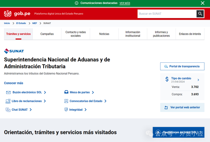
Task: Open Portal de transparencia button
Action: 182,66
